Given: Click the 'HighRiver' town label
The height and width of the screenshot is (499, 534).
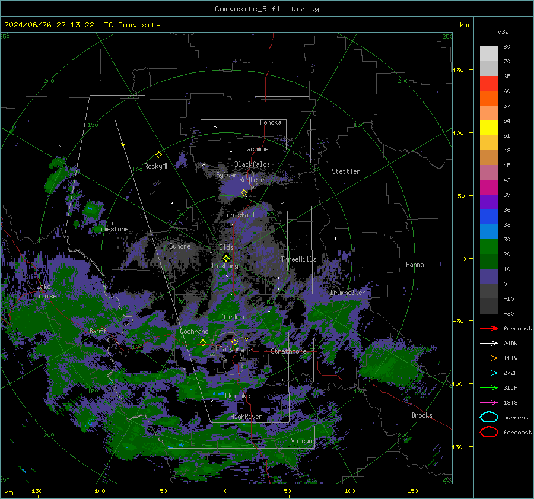Looking at the screenshot, I should (x=246, y=417).
